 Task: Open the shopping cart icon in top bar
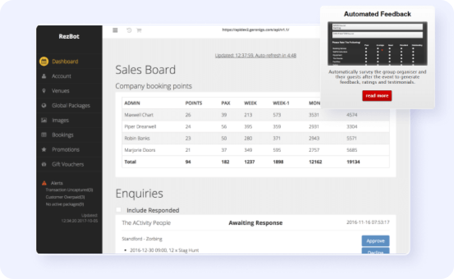click(x=139, y=31)
